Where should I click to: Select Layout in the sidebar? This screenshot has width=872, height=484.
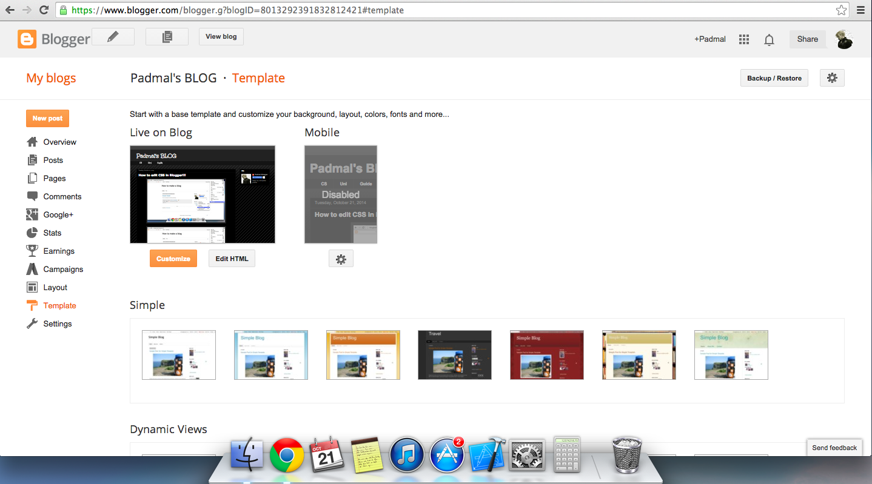click(x=55, y=287)
